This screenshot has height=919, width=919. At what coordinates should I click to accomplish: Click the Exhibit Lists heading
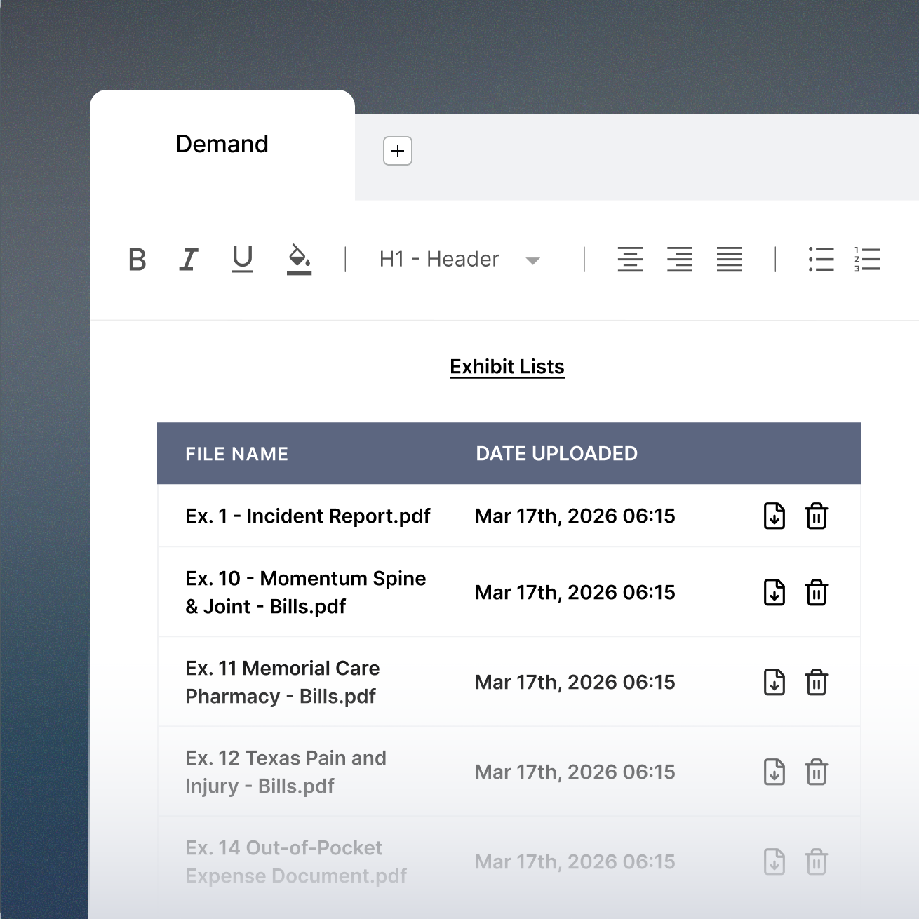(507, 367)
